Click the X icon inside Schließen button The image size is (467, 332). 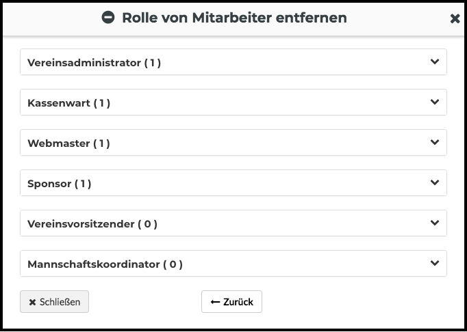tap(32, 302)
